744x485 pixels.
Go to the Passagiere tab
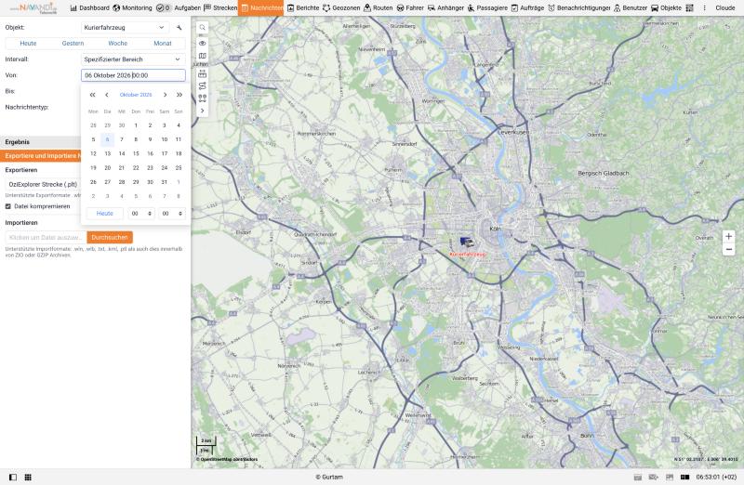pos(487,8)
